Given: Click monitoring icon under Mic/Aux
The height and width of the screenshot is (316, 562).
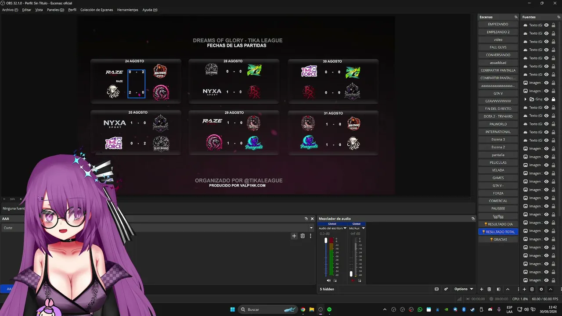Looking at the screenshot, I should tap(359, 280).
